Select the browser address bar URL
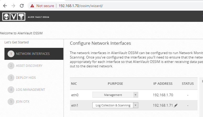203x117 pixels. [81, 6]
